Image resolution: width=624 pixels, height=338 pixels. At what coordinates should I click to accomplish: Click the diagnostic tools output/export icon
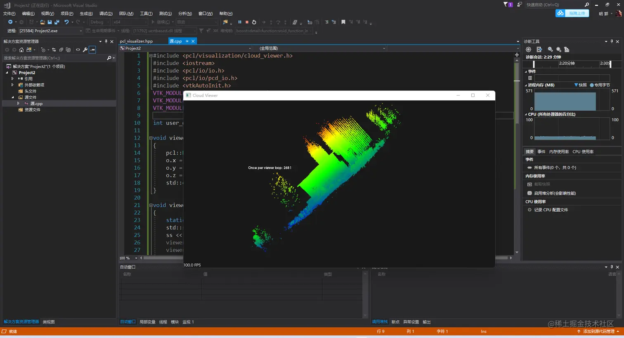click(x=539, y=50)
